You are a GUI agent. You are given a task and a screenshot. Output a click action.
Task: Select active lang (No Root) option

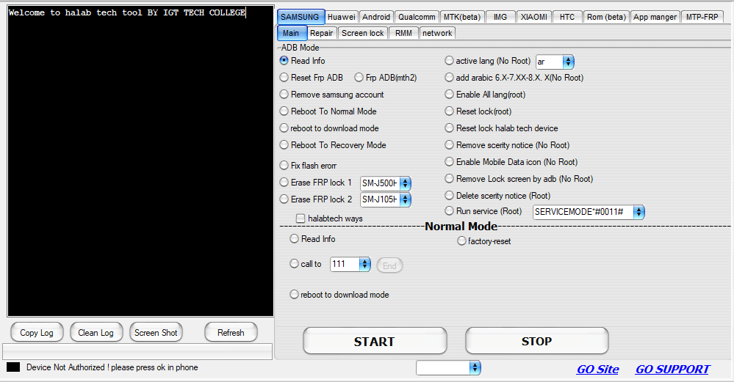(x=449, y=61)
